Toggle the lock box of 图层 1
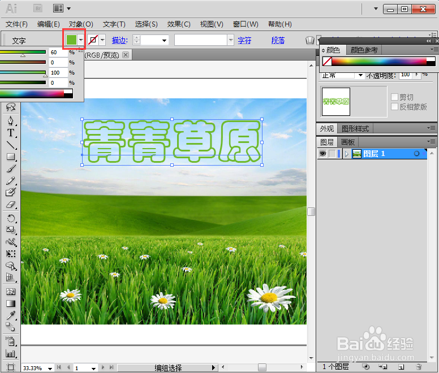This screenshot has height=373, width=439. (332, 154)
